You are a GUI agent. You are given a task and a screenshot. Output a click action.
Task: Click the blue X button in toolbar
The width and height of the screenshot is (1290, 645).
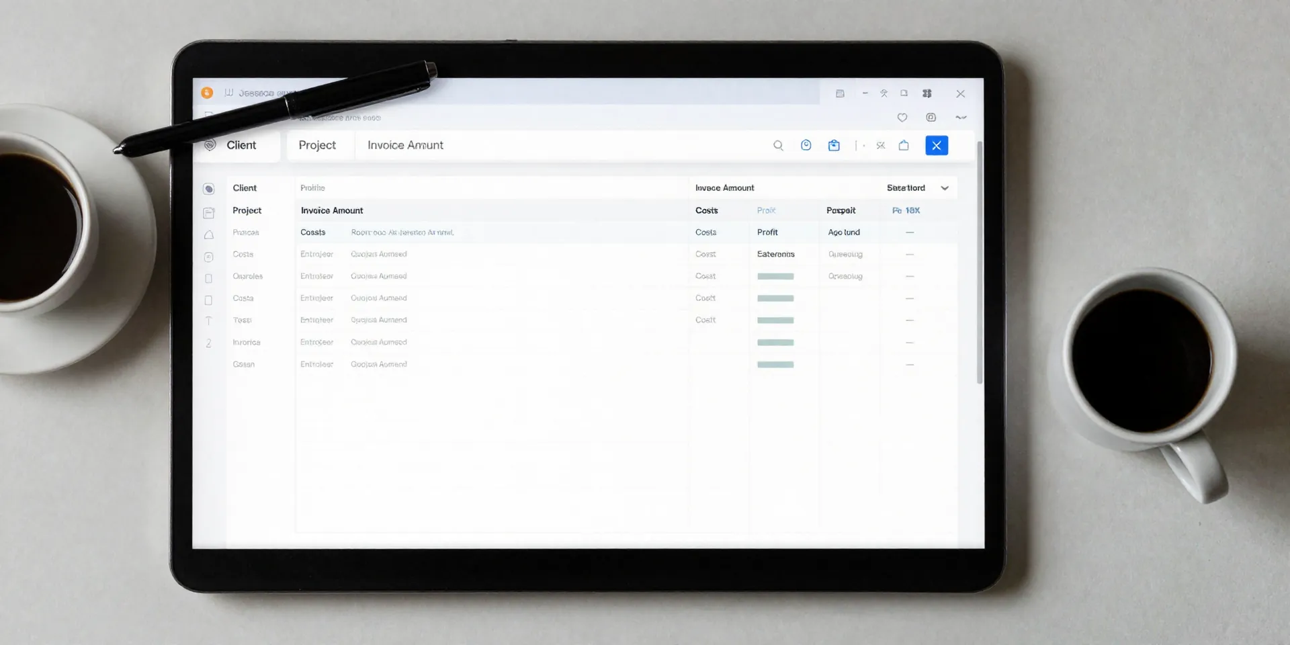point(937,145)
